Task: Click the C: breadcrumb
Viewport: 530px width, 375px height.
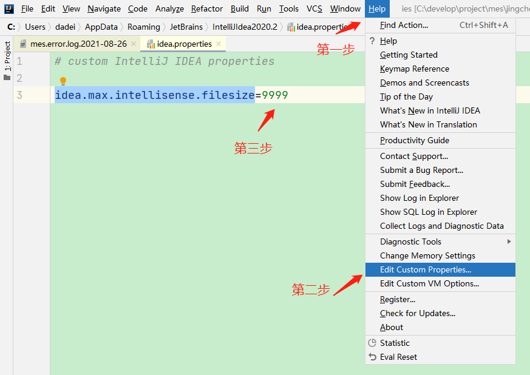Action: [x=11, y=27]
